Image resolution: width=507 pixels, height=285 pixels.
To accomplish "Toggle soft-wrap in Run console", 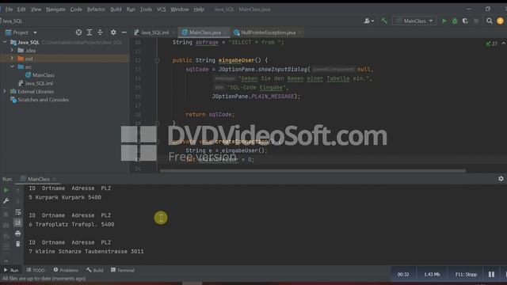I will (18, 212).
